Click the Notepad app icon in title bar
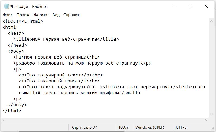This screenshot has width=216, height=132. click(6, 6)
